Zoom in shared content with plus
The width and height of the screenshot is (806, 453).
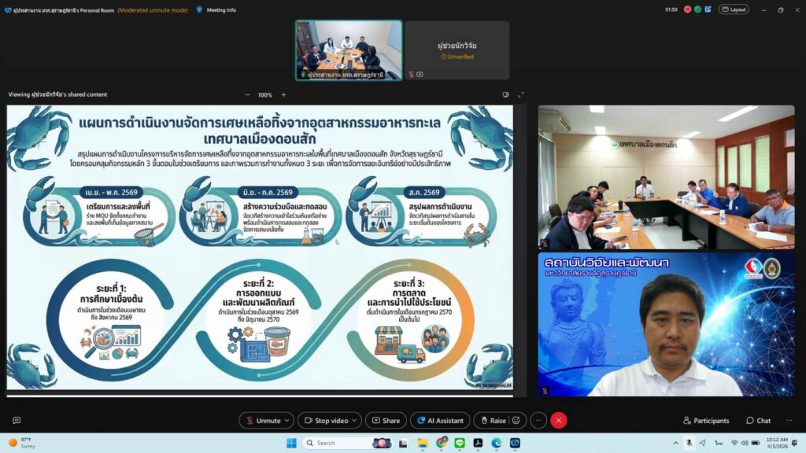pos(283,94)
